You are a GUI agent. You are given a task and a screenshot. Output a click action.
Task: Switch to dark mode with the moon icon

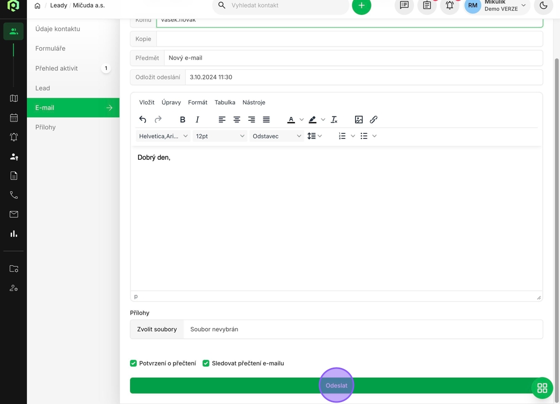543,5
